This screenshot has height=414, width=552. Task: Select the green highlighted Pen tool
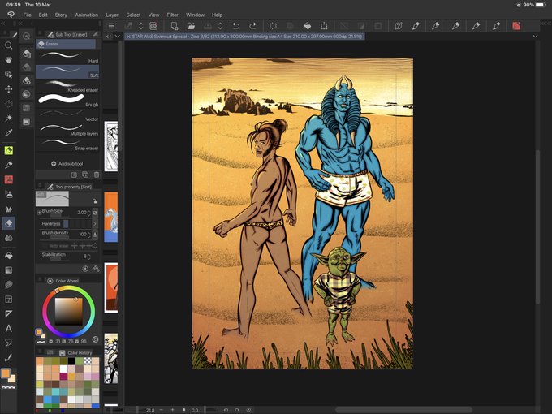click(x=8, y=151)
